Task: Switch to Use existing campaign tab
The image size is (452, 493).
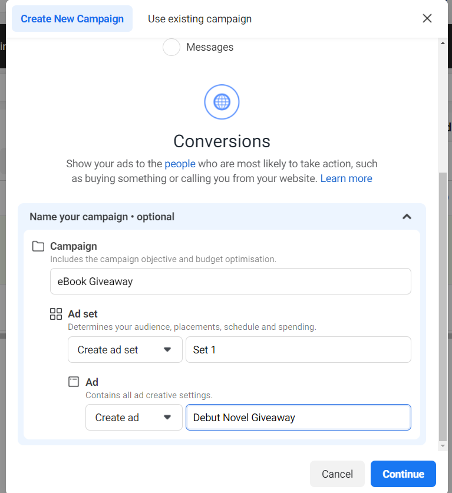Action: (x=200, y=18)
